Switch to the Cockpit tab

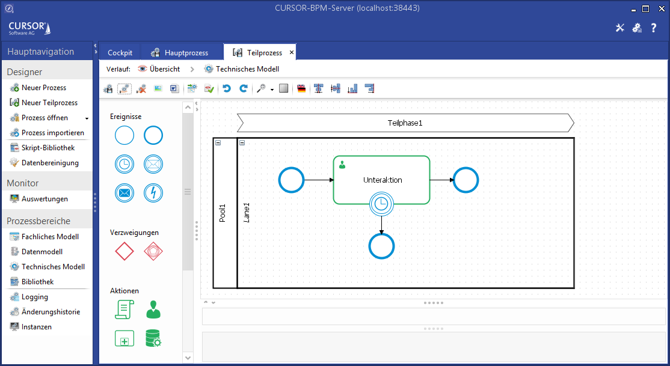(120, 53)
